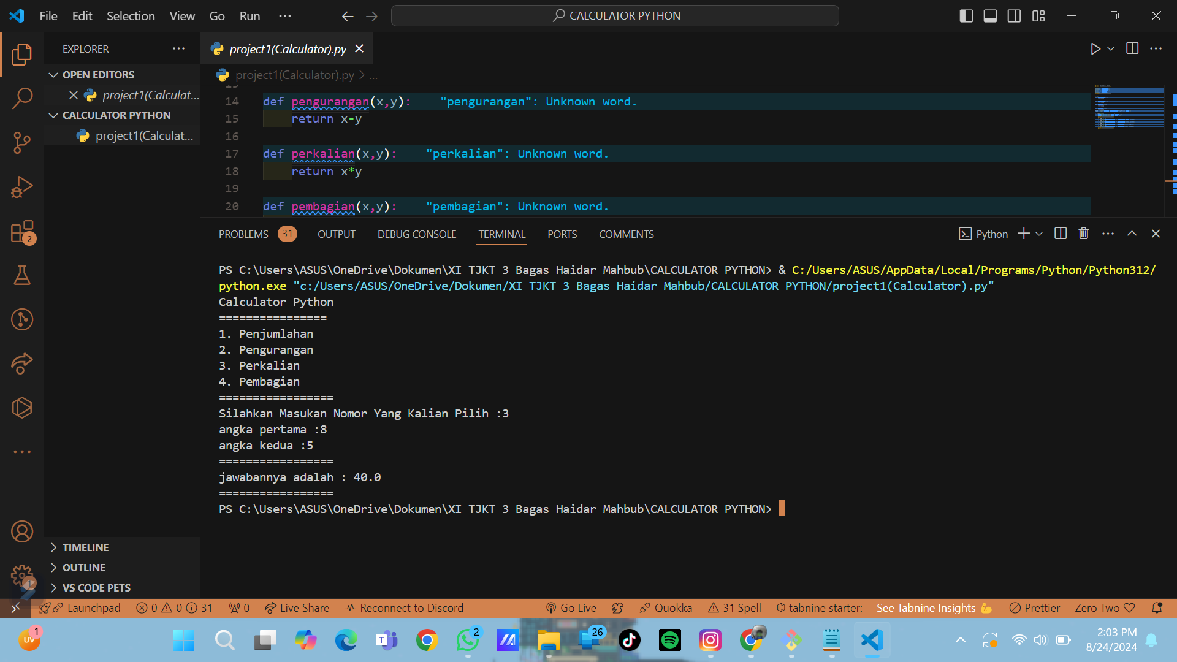
Task: Open the new terminal launch profile dropdown
Action: click(1039, 234)
